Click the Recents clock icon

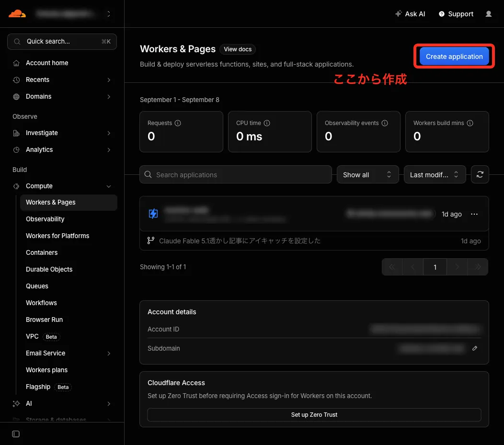16,80
